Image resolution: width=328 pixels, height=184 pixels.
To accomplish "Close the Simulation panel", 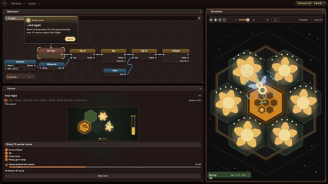I will [323, 12].
